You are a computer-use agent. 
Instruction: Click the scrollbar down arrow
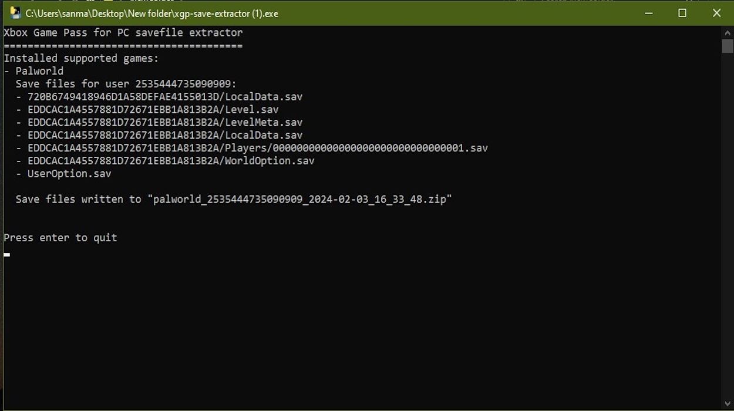[x=728, y=405]
